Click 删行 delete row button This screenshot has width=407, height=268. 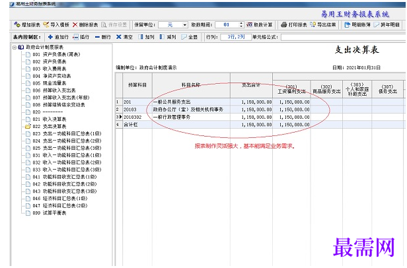coord(103,37)
